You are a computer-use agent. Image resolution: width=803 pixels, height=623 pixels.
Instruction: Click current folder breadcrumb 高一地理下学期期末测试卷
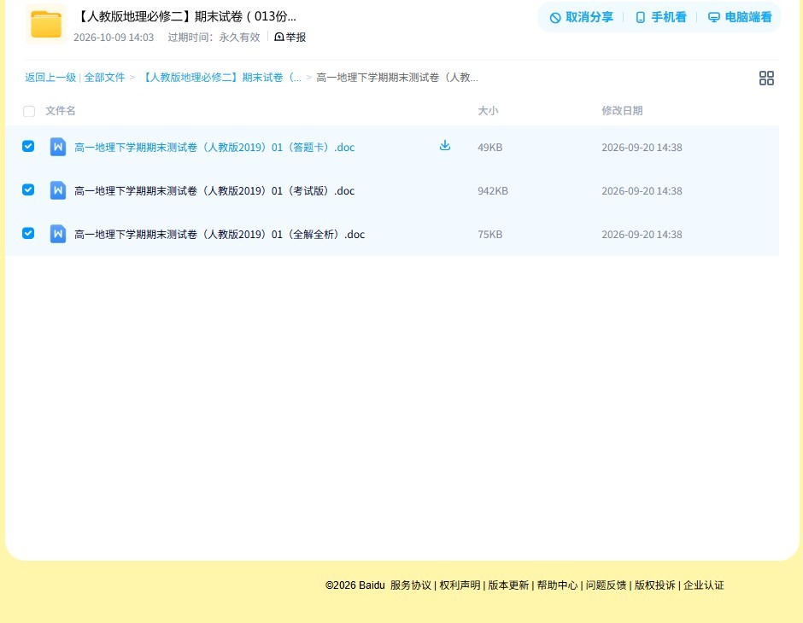[397, 78]
